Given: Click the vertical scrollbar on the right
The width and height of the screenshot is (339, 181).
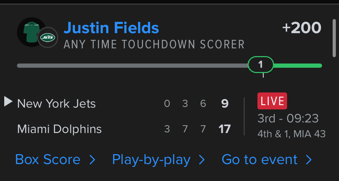Looking at the screenshot, I should (x=334, y=38).
